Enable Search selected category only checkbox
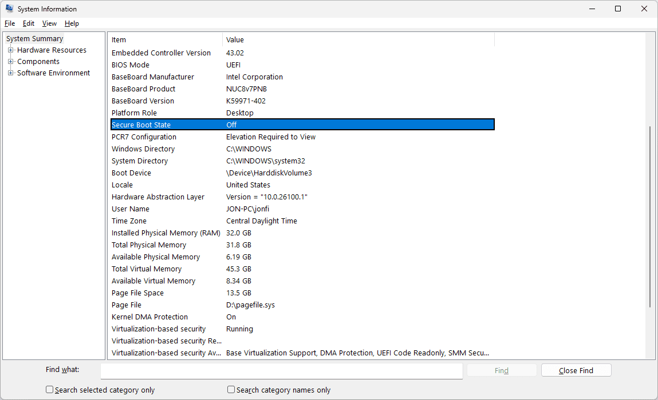 50,390
